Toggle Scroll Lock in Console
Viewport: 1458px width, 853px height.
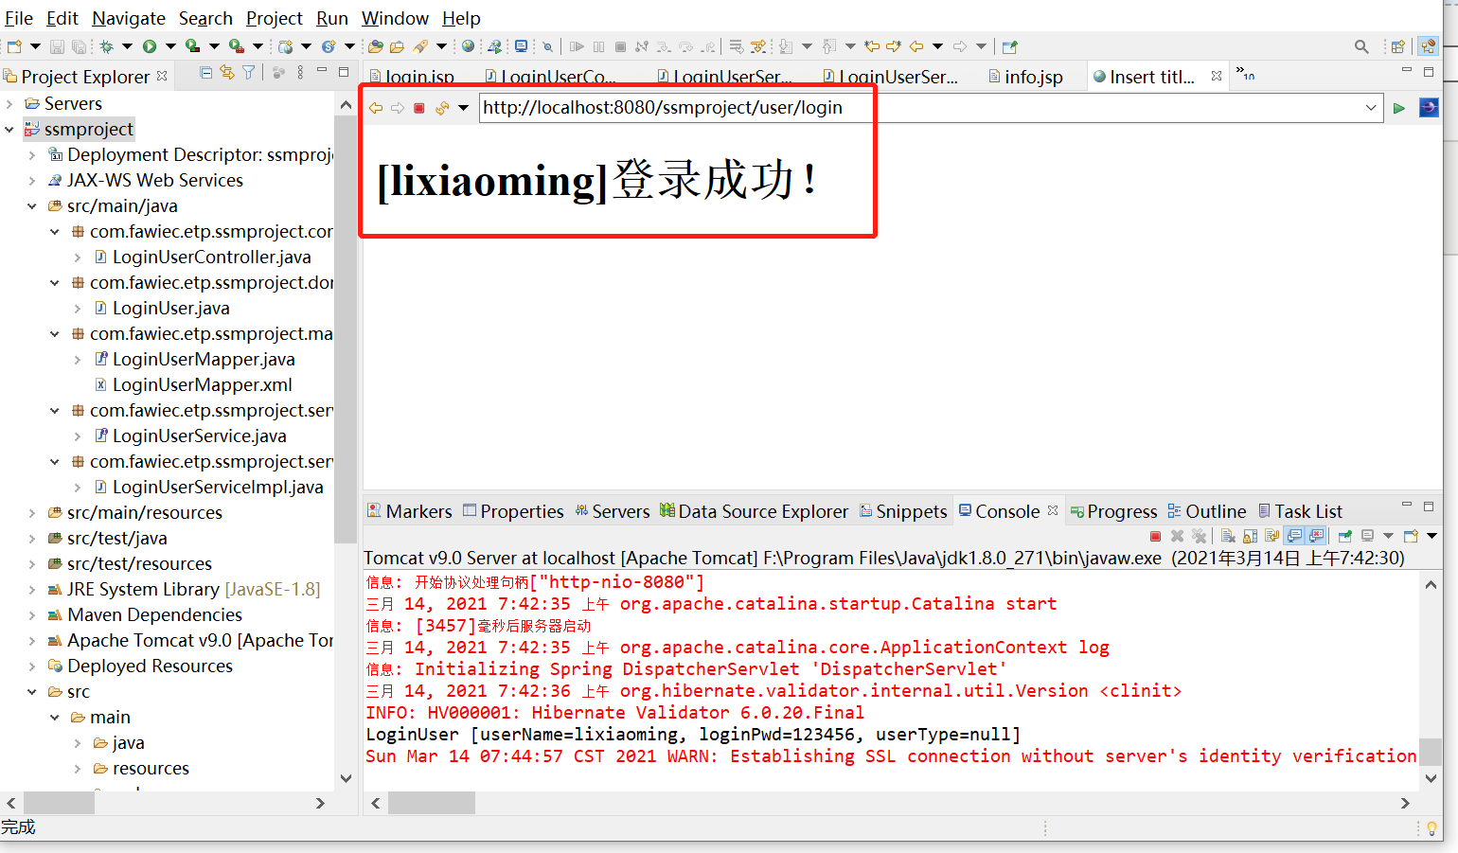1250,536
